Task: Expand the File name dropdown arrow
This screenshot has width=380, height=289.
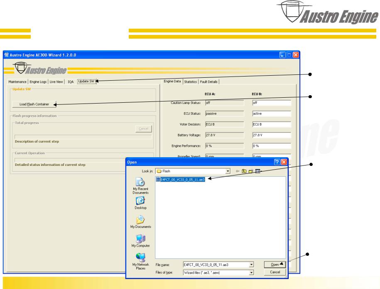Action: [x=252, y=265]
